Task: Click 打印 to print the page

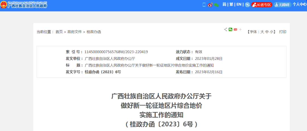Action: [x=283, y=32]
